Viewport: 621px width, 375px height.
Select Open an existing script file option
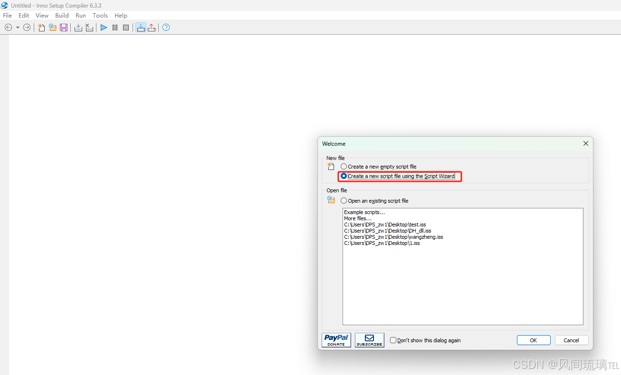click(x=374, y=201)
